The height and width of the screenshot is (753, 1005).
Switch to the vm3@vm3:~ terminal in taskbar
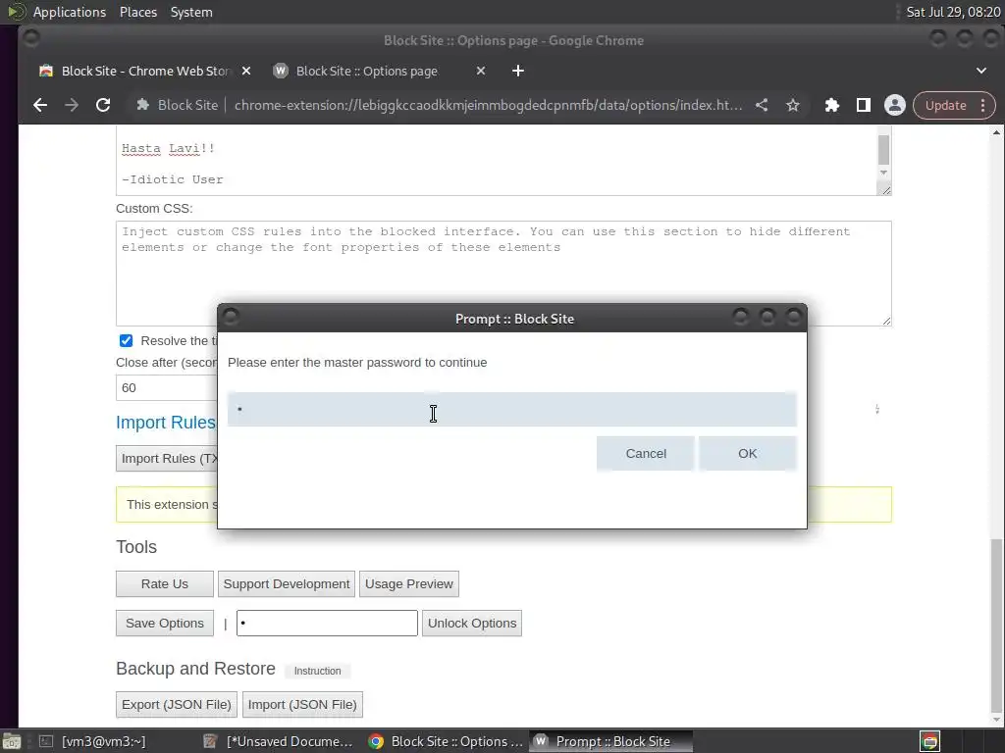pos(93,741)
